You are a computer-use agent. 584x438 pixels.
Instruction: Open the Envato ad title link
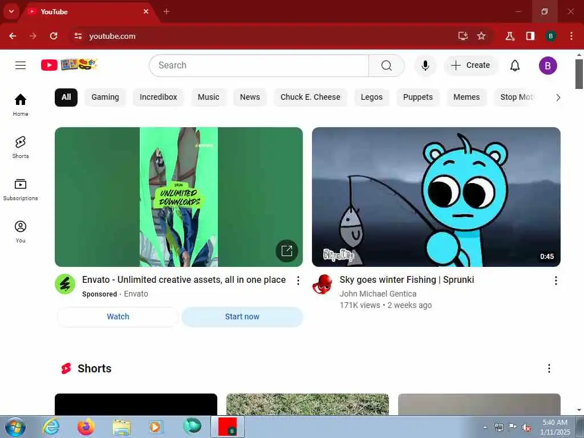(x=184, y=279)
